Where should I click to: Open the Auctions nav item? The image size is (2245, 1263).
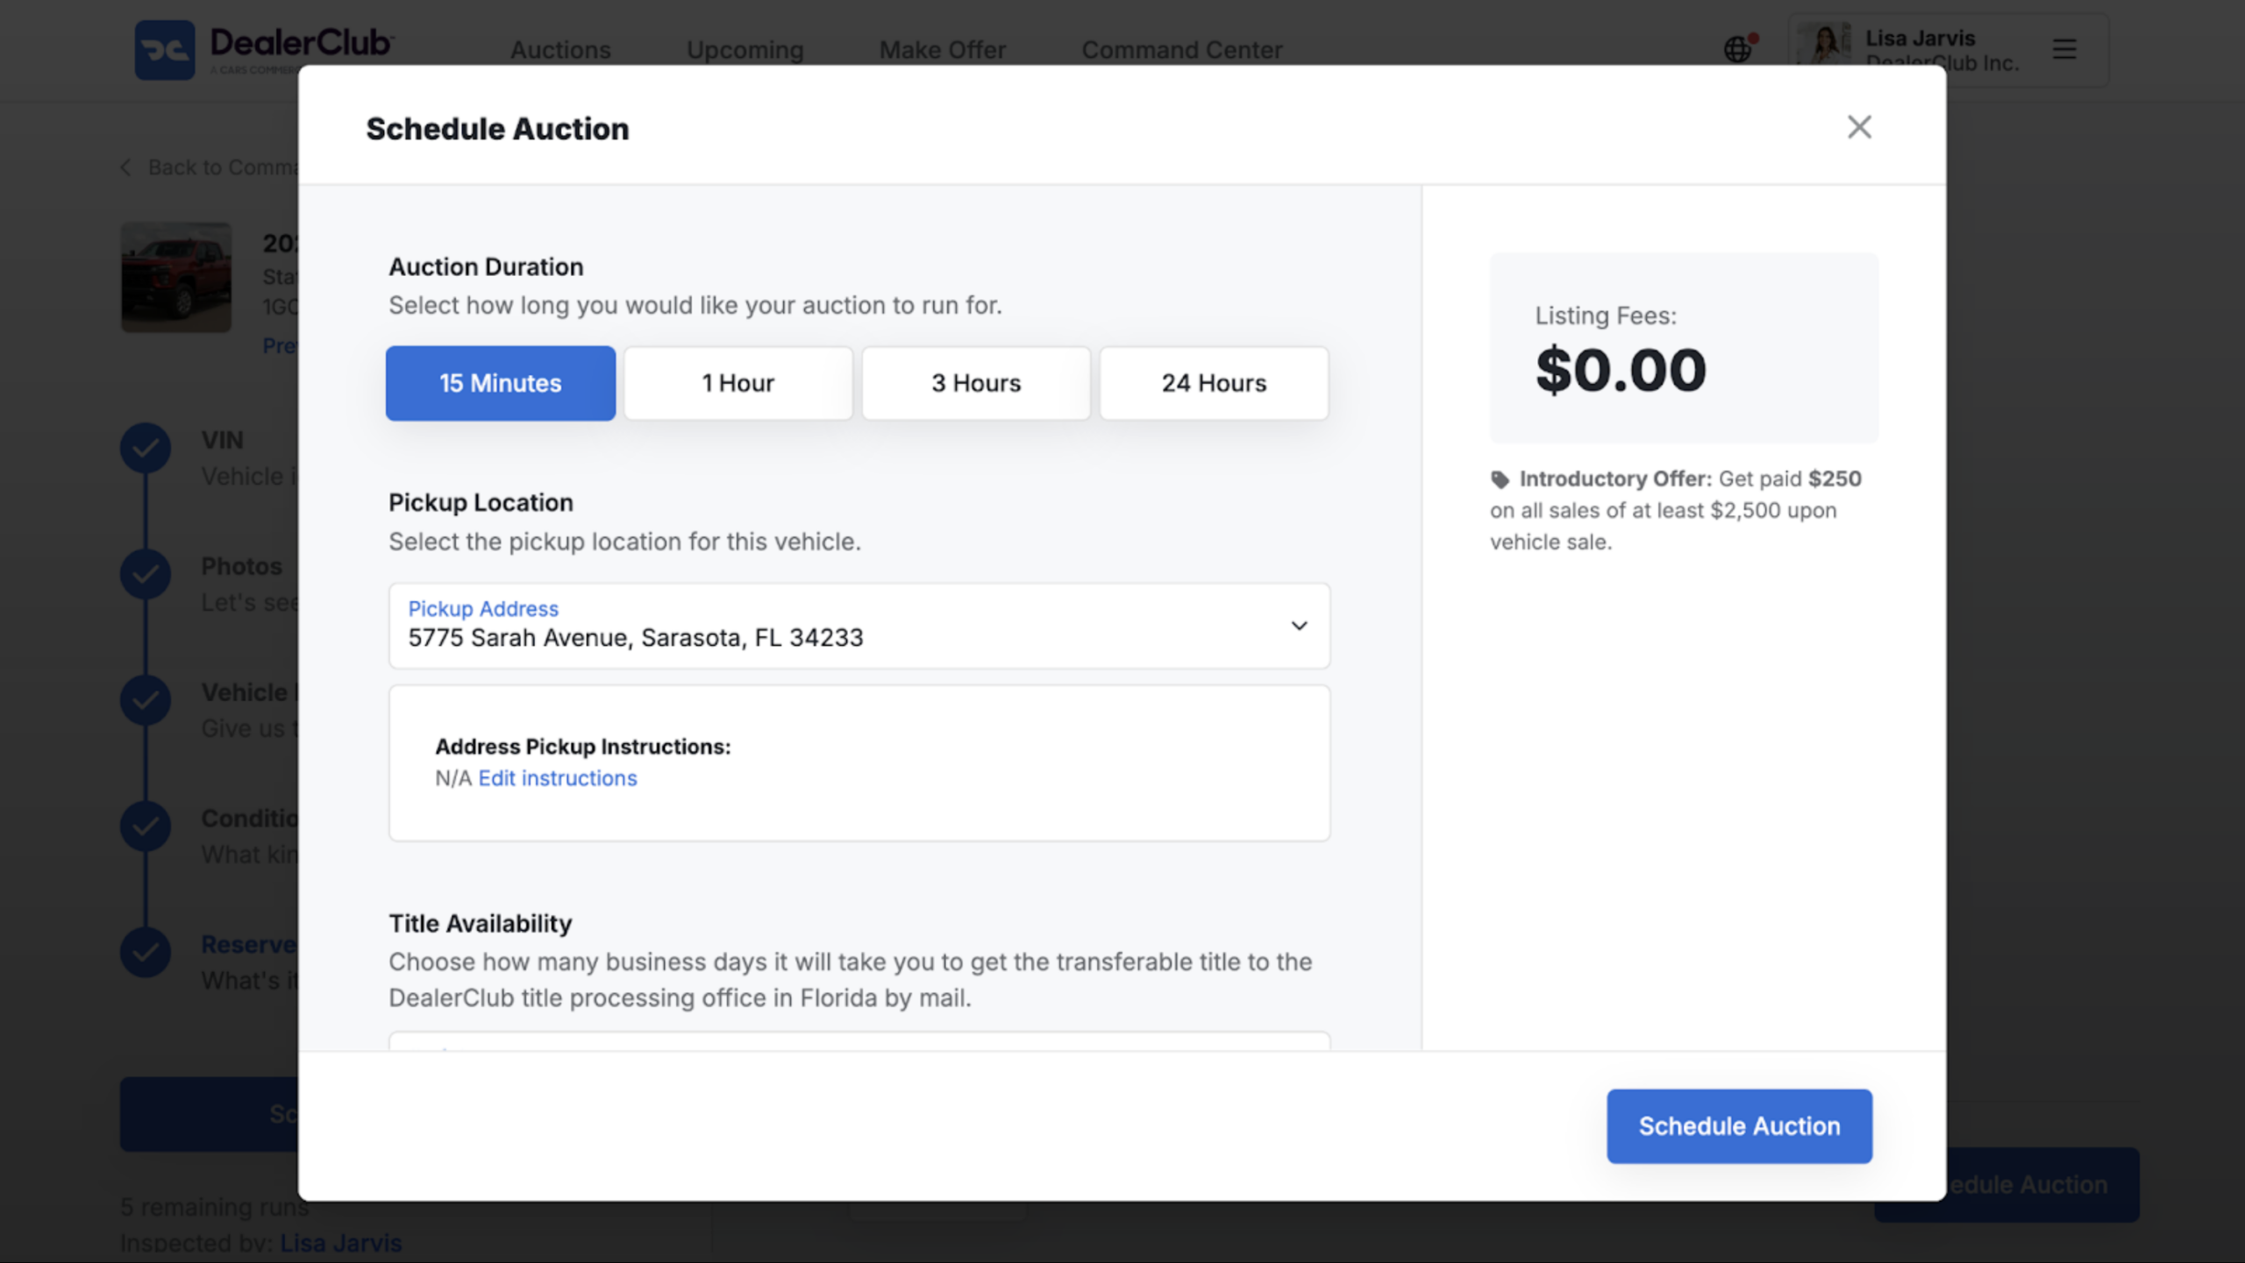560,50
